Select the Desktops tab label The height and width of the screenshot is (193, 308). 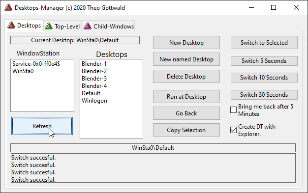pyautogui.click(x=29, y=26)
